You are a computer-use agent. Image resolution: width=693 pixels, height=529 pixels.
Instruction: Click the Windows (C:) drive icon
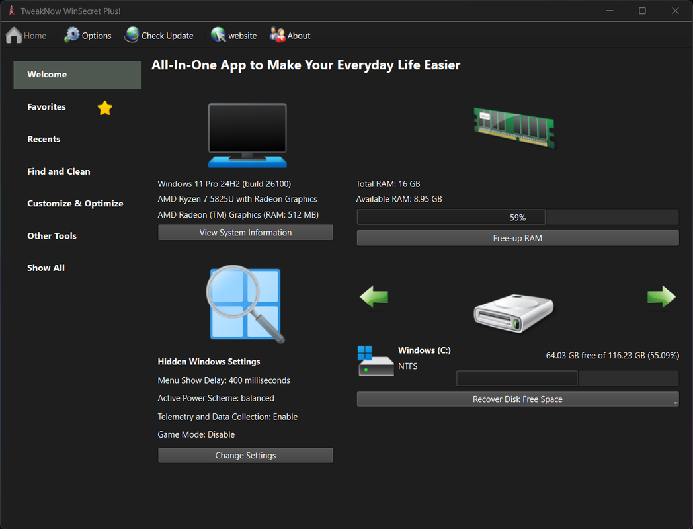pos(376,361)
